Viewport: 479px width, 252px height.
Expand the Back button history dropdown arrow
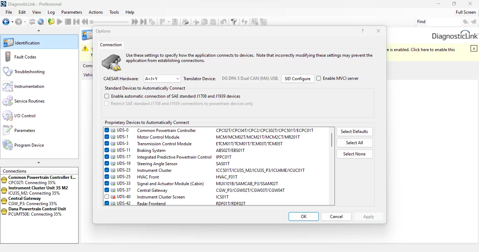coord(12,22)
